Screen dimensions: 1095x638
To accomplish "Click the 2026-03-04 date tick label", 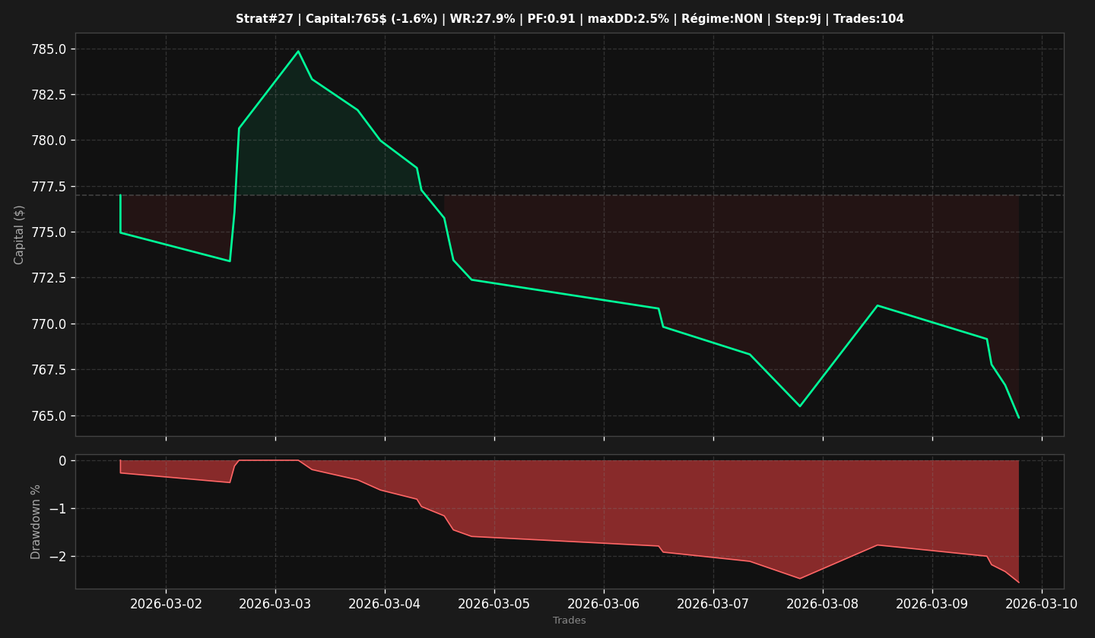I will 385,604.
